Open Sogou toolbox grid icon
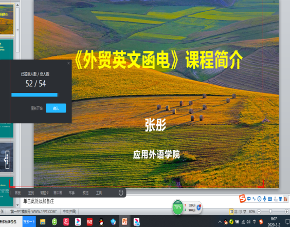The image size is (290, 227). pos(285,199)
